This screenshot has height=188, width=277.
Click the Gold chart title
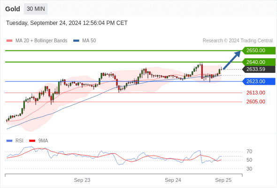tap(13, 9)
